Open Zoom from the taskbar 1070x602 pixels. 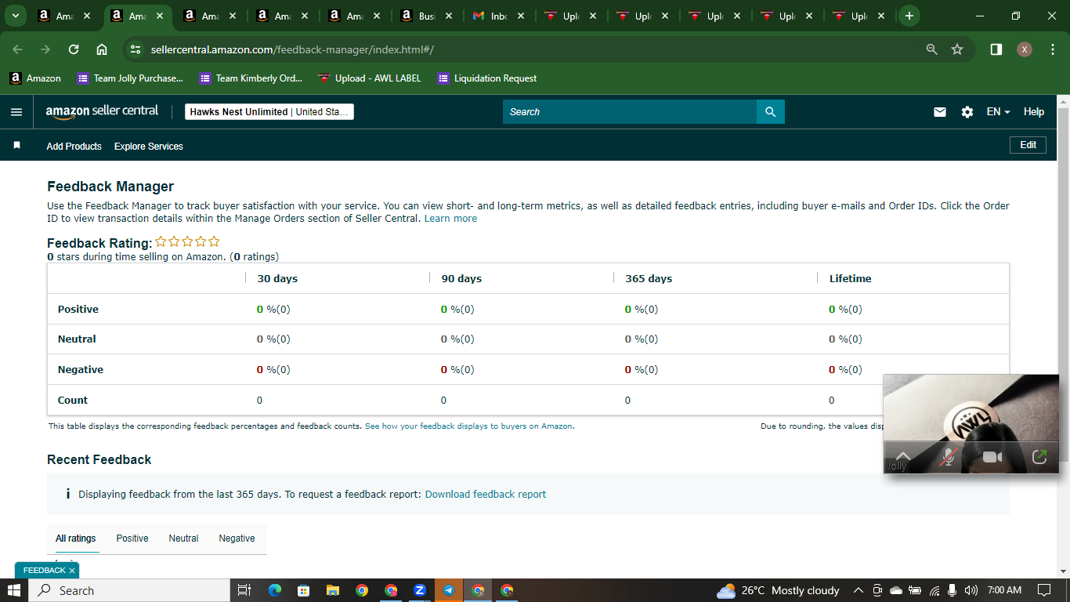pos(420,590)
